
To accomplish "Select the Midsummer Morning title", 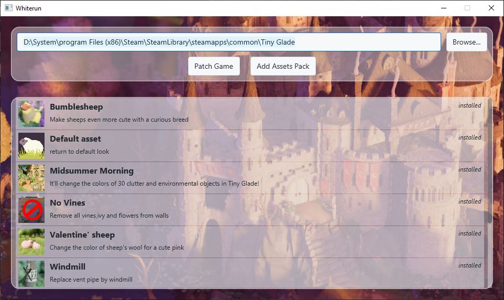I will pos(92,171).
